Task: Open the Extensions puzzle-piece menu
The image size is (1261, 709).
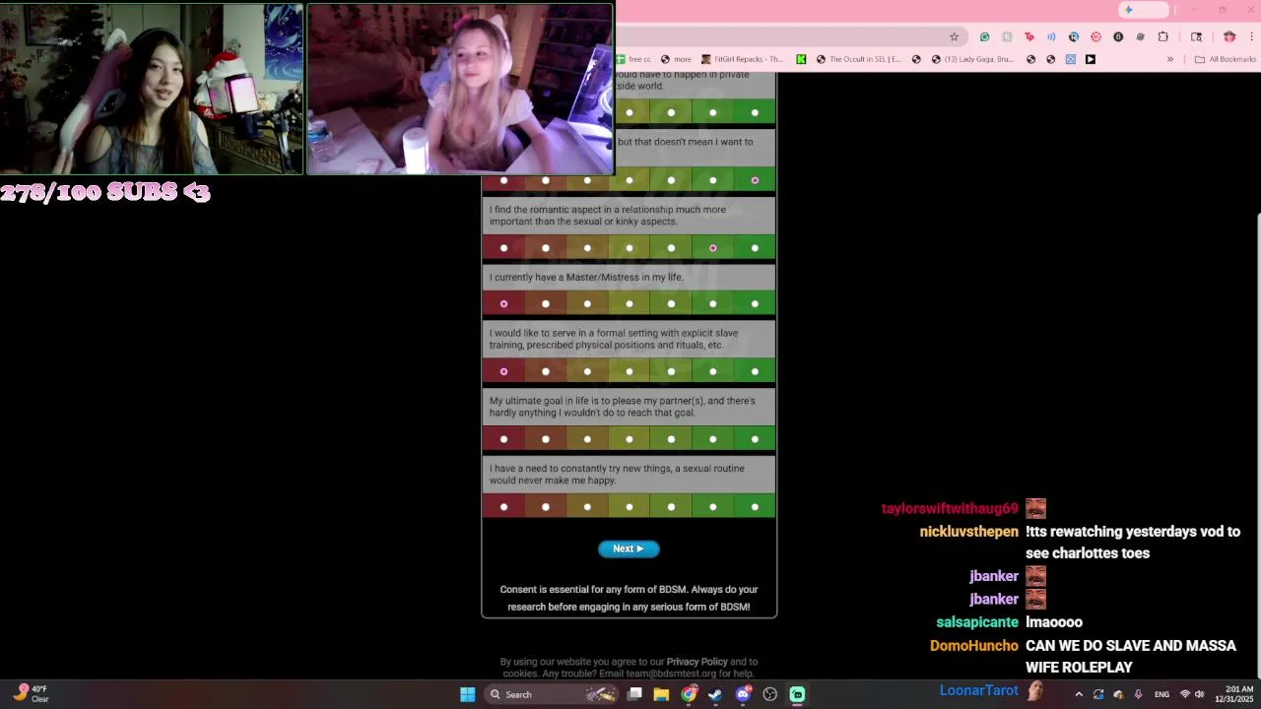Action: (x=1163, y=36)
